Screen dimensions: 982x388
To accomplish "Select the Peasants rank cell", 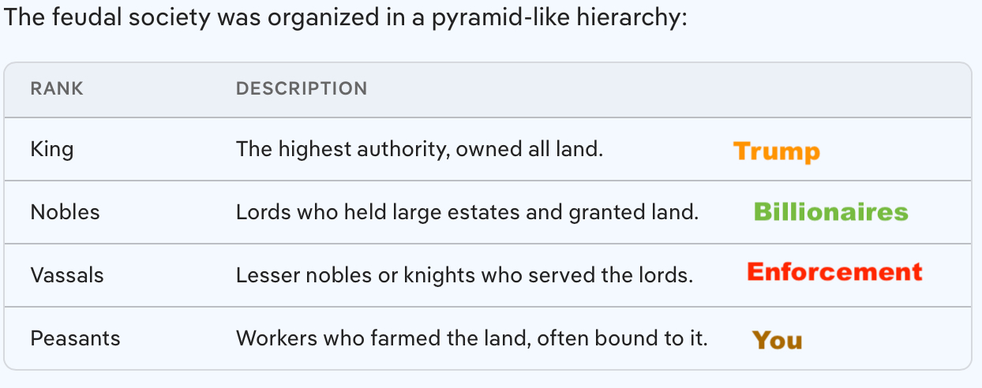I will coord(75,338).
